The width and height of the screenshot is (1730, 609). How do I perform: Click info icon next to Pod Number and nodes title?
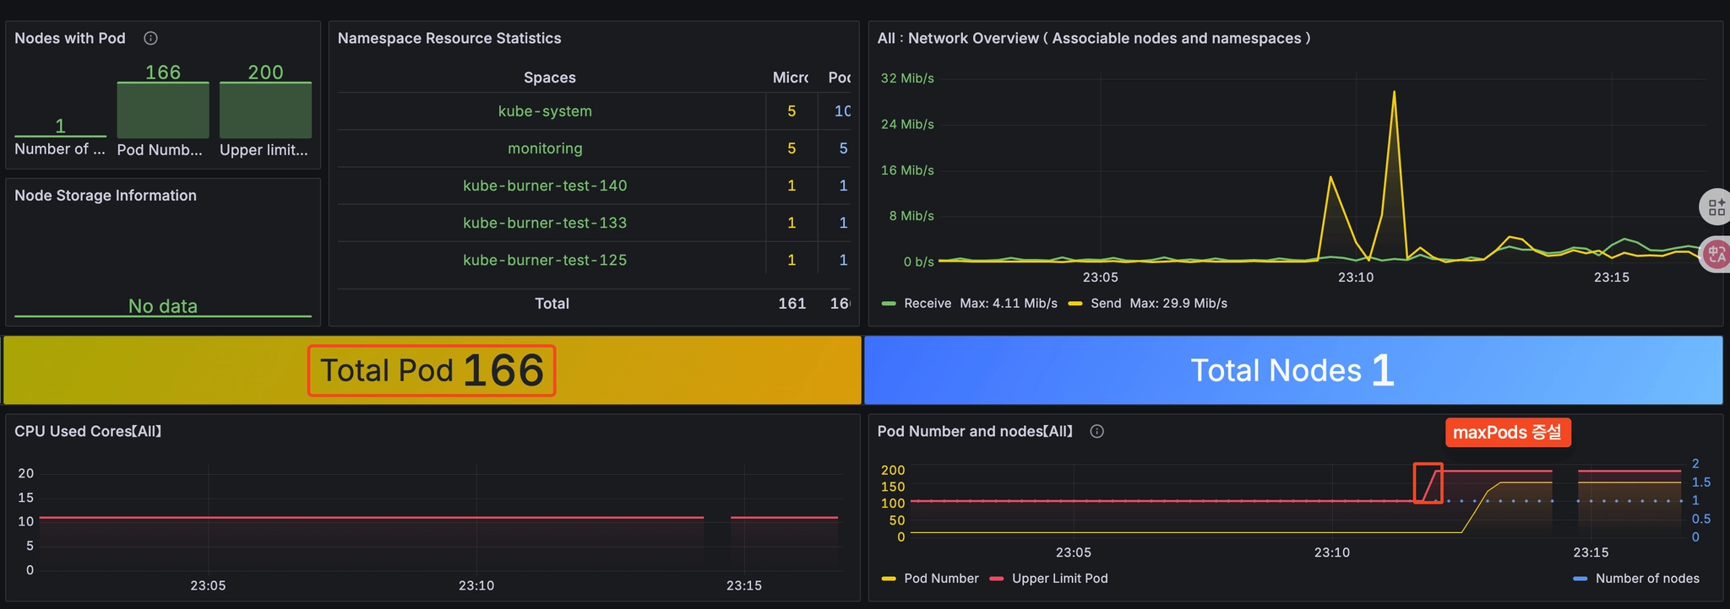[x=1096, y=431]
